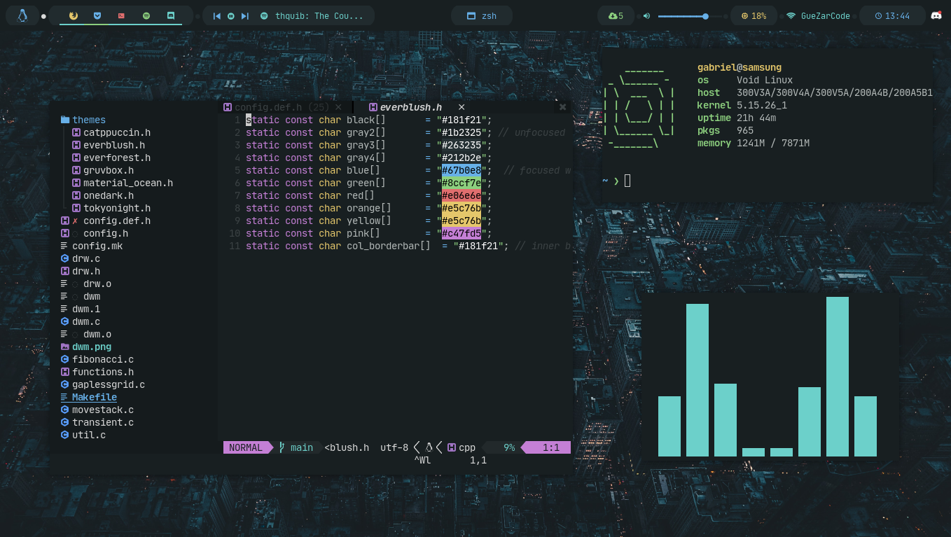The image size is (951, 537).
Task: Select the ignored drw.o file
Action: tap(97, 284)
